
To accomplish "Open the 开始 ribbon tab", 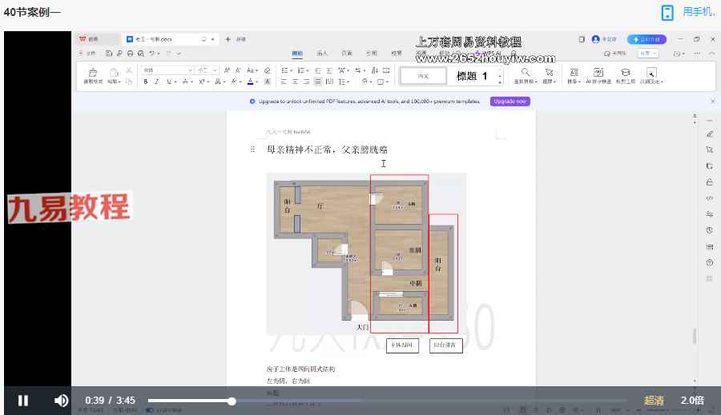I will coord(297,54).
